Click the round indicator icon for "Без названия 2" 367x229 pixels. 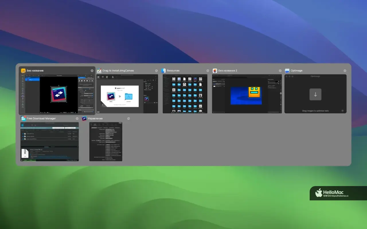click(x=280, y=70)
